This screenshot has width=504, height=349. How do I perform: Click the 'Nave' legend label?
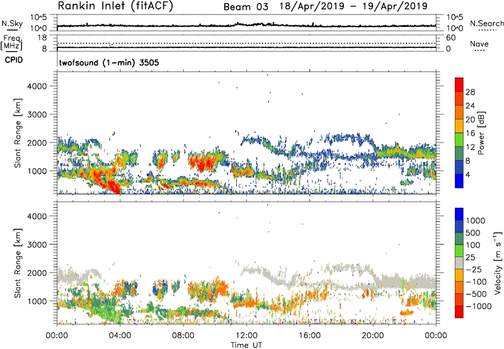pyautogui.click(x=479, y=43)
